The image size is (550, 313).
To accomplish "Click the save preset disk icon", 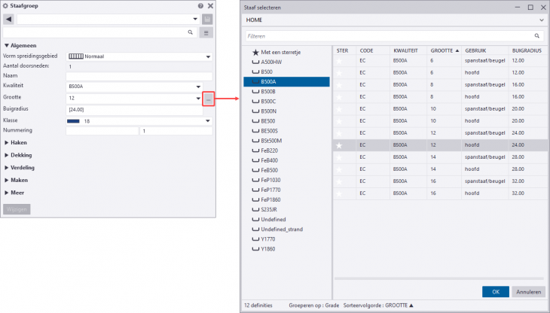I will [206, 19].
